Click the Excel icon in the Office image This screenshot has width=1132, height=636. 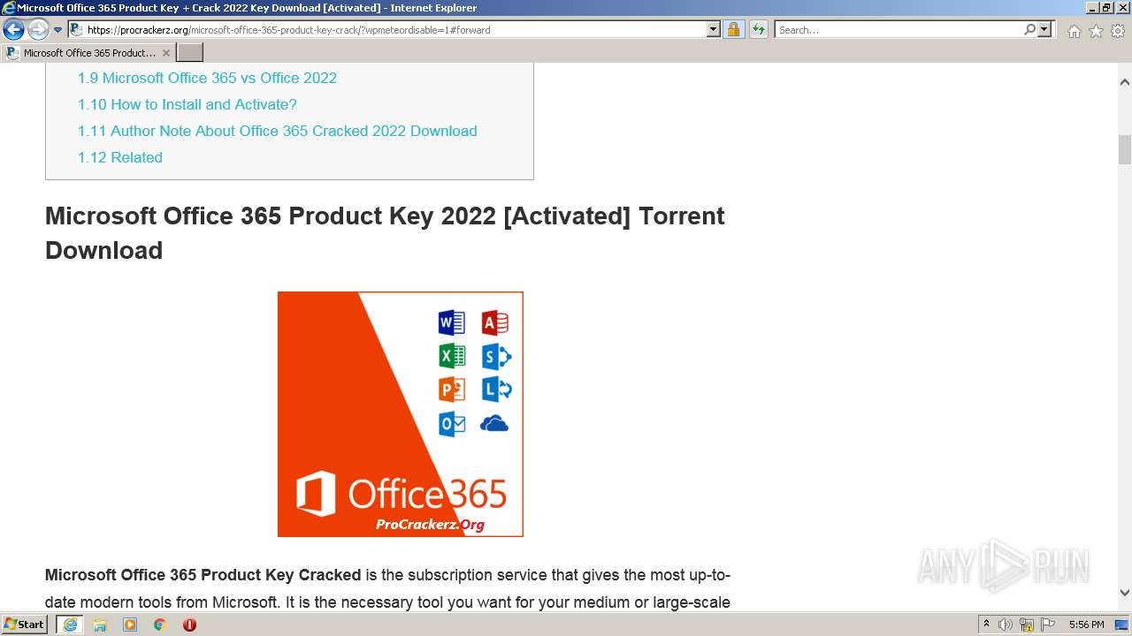pyautogui.click(x=452, y=356)
